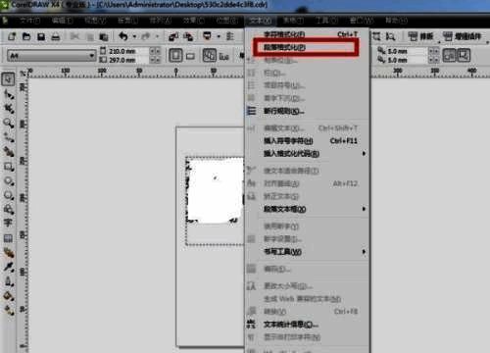Screen dimensions: 490x353
Task: Click the 增强插件 toolbar button
Action: 462,36
